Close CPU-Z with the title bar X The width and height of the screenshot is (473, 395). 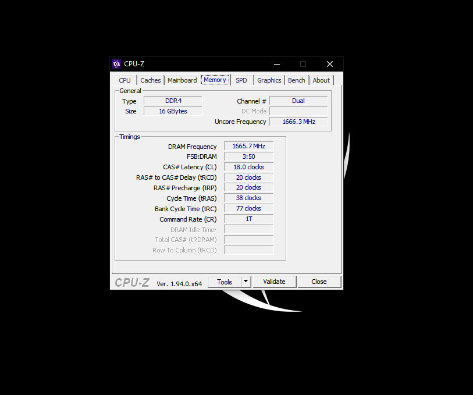tap(330, 64)
